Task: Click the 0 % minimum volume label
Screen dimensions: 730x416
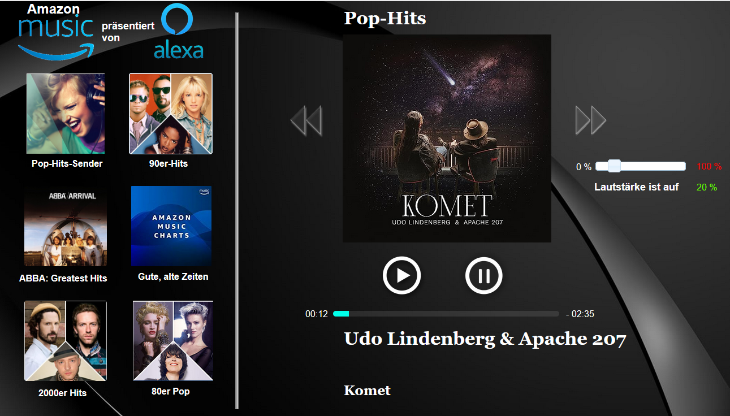Action: click(x=584, y=167)
